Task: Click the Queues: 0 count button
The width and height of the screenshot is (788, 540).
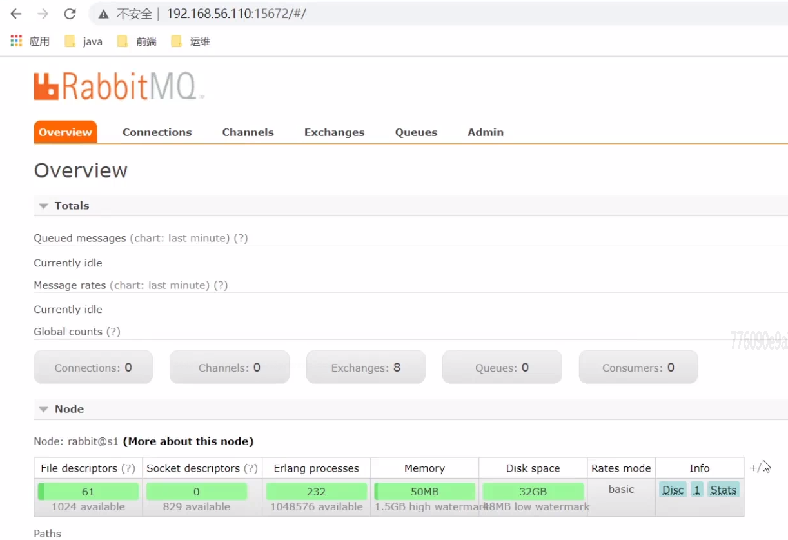Action: point(502,367)
